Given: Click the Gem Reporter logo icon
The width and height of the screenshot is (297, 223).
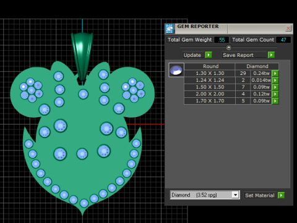Looking at the screenshot, I should (170, 28).
